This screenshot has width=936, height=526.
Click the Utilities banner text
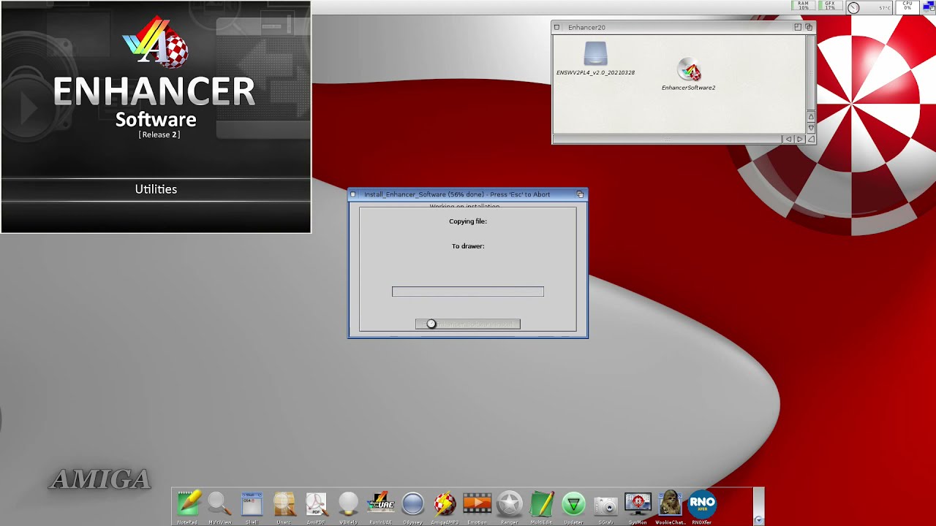[156, 189]
